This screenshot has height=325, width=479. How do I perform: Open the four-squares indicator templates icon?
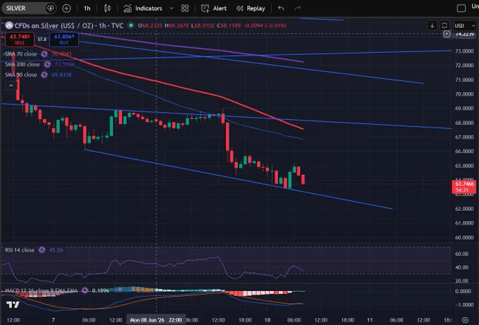pyautogui.click(x=185, y=8)
